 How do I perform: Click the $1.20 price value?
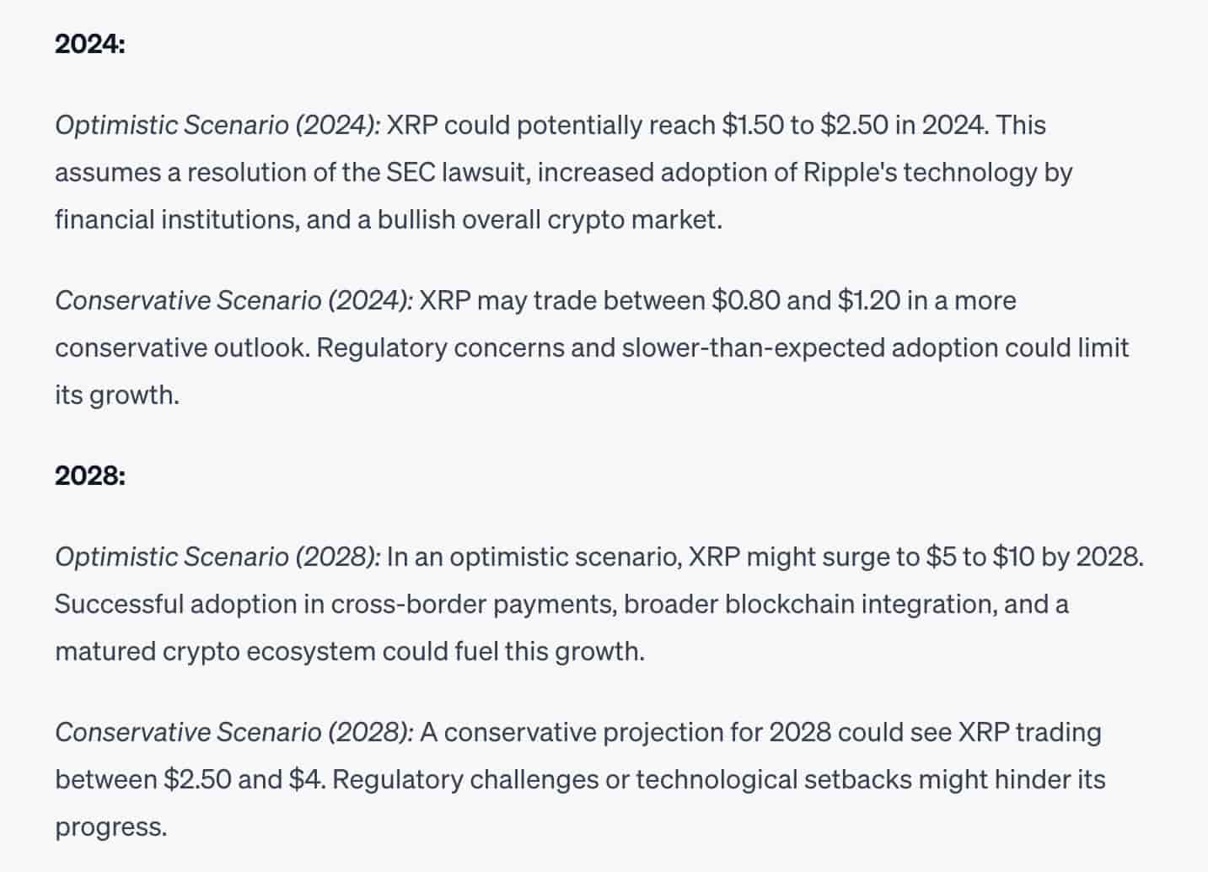(868, 301)
